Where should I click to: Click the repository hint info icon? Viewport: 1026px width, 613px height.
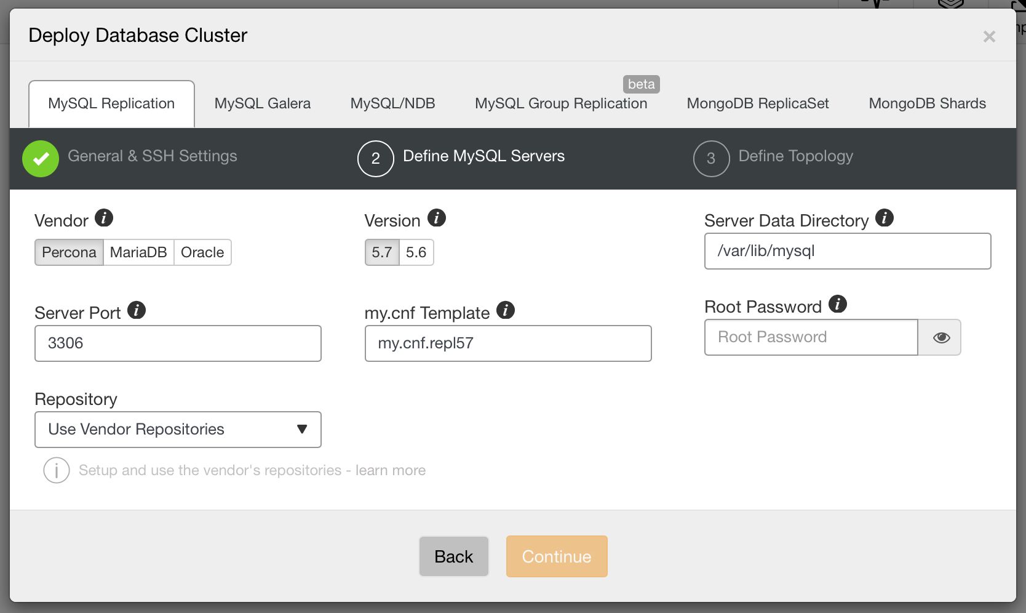pos(57,471)
